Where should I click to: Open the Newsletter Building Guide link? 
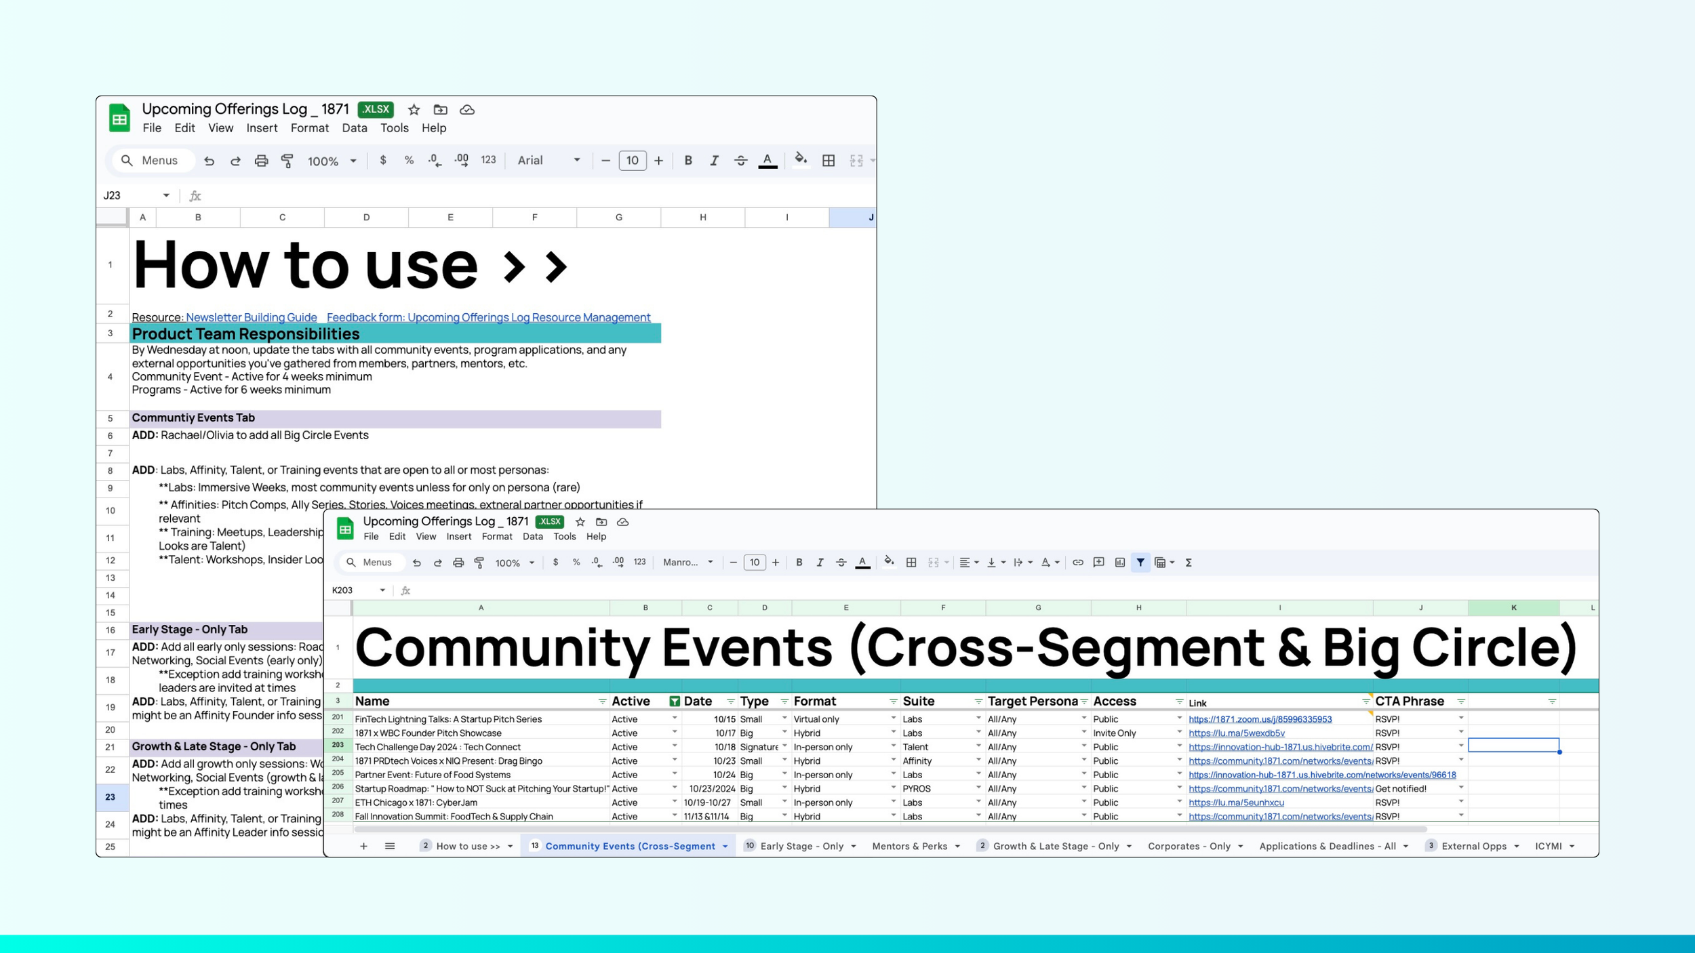click(251, 317)
